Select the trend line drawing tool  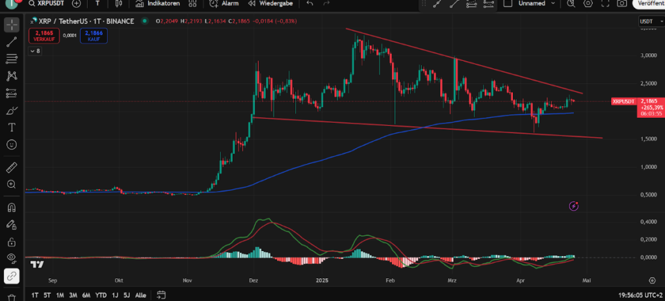(12, 42)
